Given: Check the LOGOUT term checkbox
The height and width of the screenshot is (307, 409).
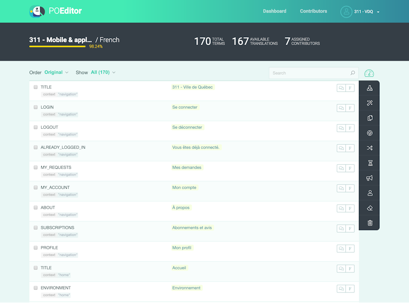Looking at the screenshot, I should point(36,127).
